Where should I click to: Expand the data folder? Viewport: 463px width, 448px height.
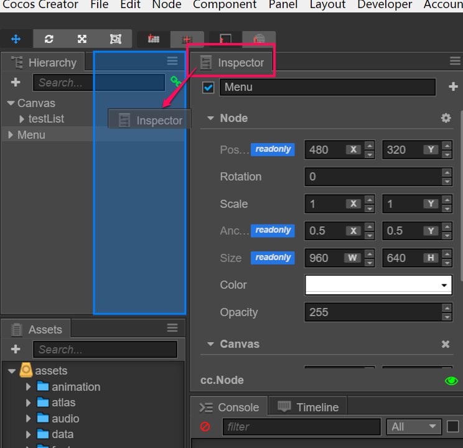[x=29, y=434]
